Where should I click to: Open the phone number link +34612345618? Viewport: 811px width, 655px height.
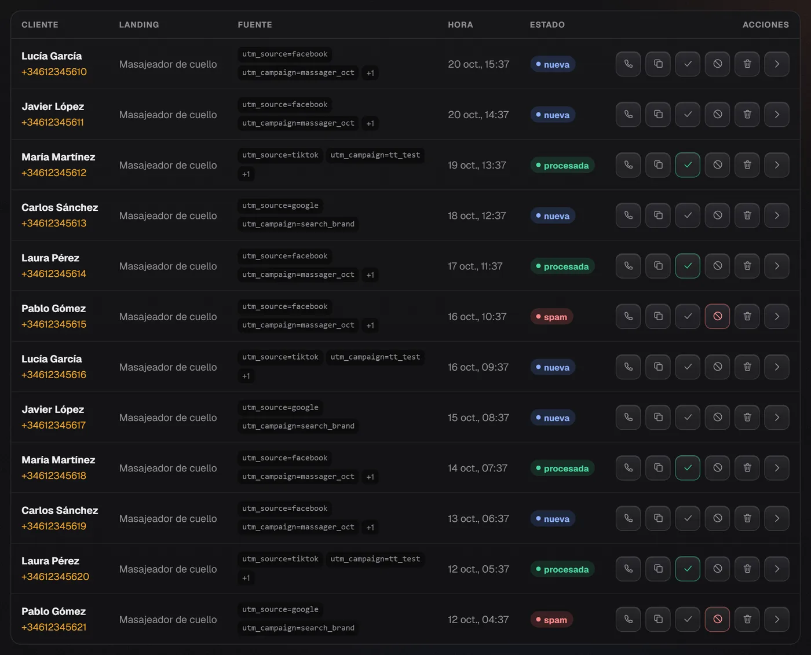click(x=54, y=475)
